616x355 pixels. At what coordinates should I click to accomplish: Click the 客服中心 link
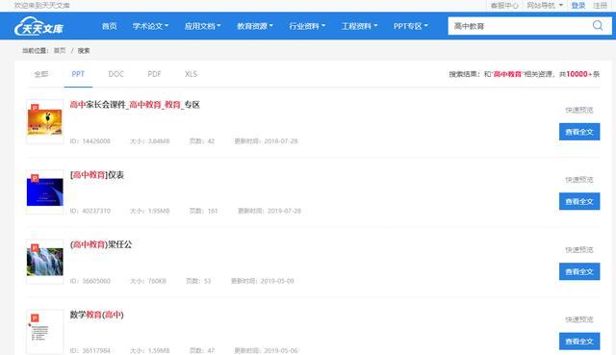[x=504, y=6]
